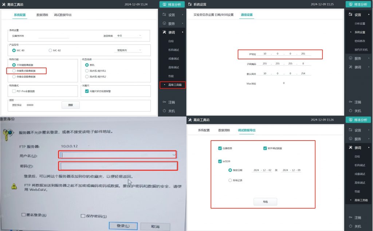Click the 关机 power icon in 系统设置 window
Viewport: 373px width, 231px height.
[x=350, y=111]
